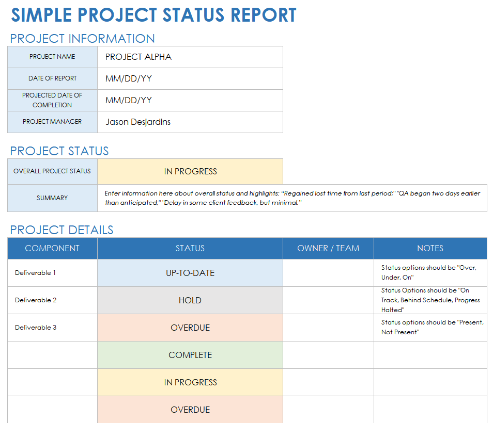Image resolution: width=493 pixels, height=423 pixels.
Task: Select the PROJECT ALPHA project name cell
Action: (190, 57)
